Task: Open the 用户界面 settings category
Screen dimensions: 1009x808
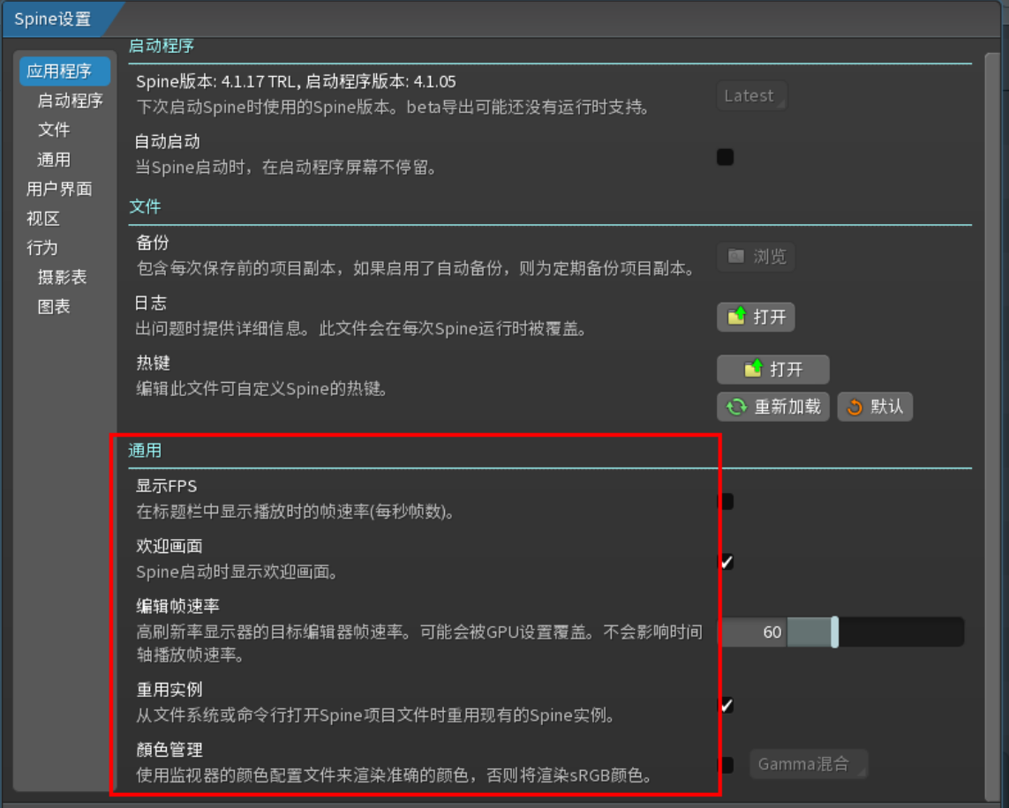Action: point(59,189)
